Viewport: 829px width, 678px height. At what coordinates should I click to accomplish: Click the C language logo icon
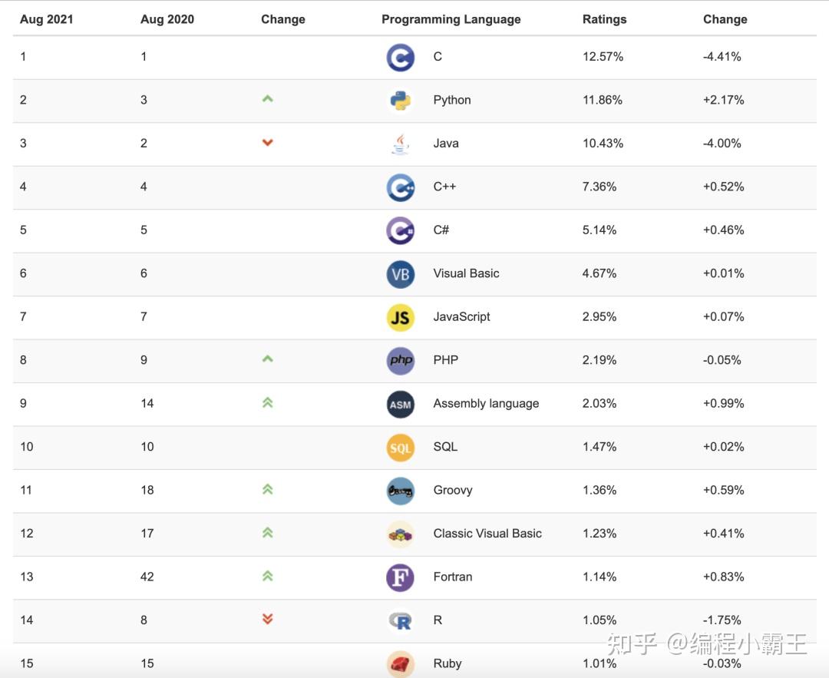click(x=400, y=58)
